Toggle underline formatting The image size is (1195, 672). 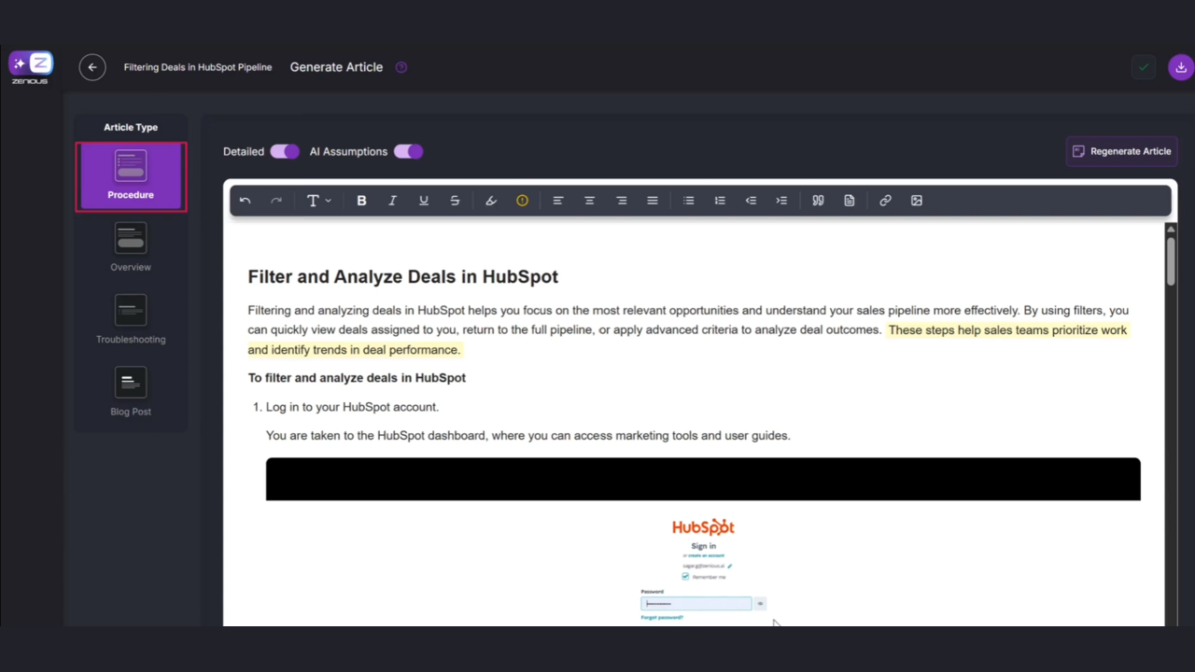tap(424, 201)
